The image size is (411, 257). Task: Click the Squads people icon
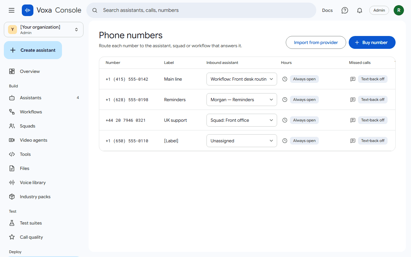click(12, 126)
